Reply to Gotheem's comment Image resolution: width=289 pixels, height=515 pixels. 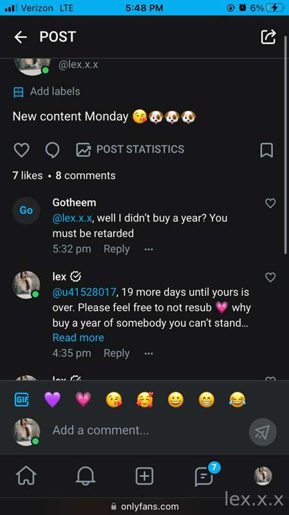(116, 249)
